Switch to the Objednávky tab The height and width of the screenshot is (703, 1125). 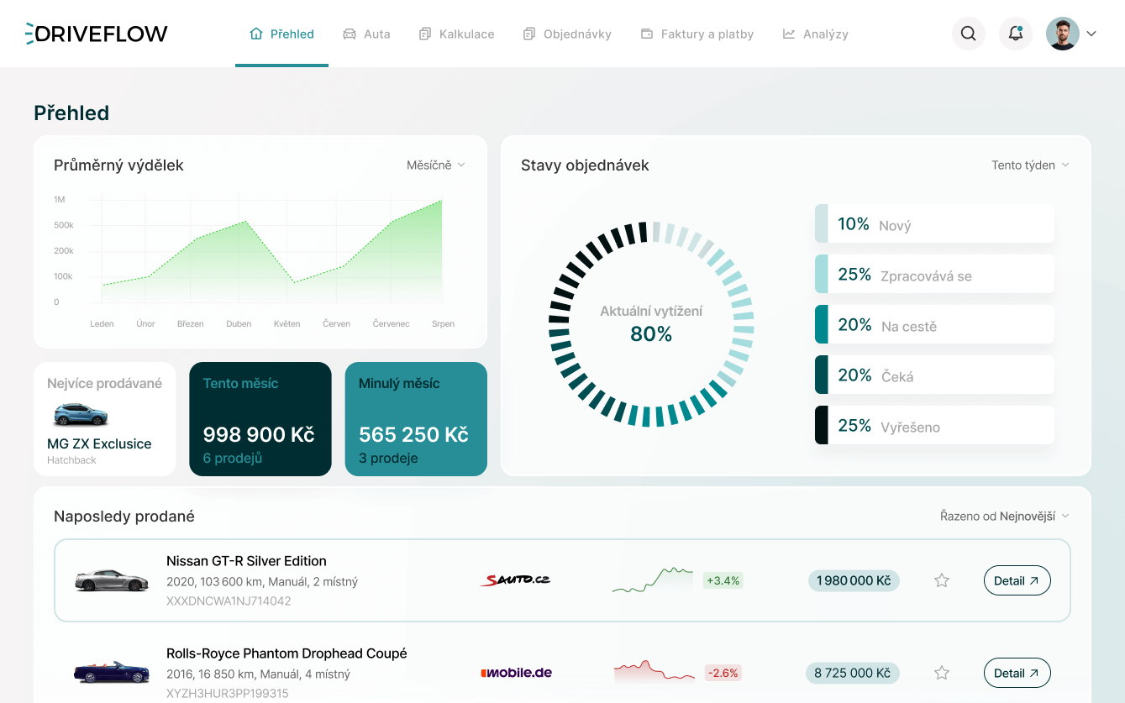point(567,34)
